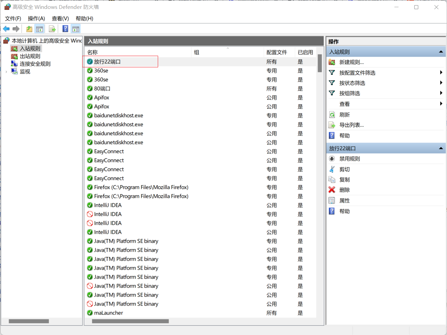
Task: Go back with the blue left arrow
Action: pos(6,29)
